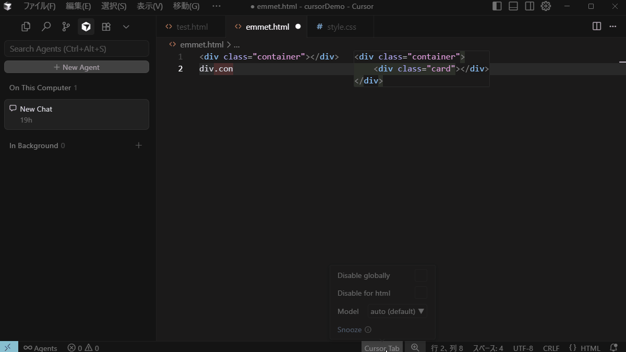Click the Cursor logo in title bar
The width and height of the screenshot is (626, 352).
tap(8, 6)
